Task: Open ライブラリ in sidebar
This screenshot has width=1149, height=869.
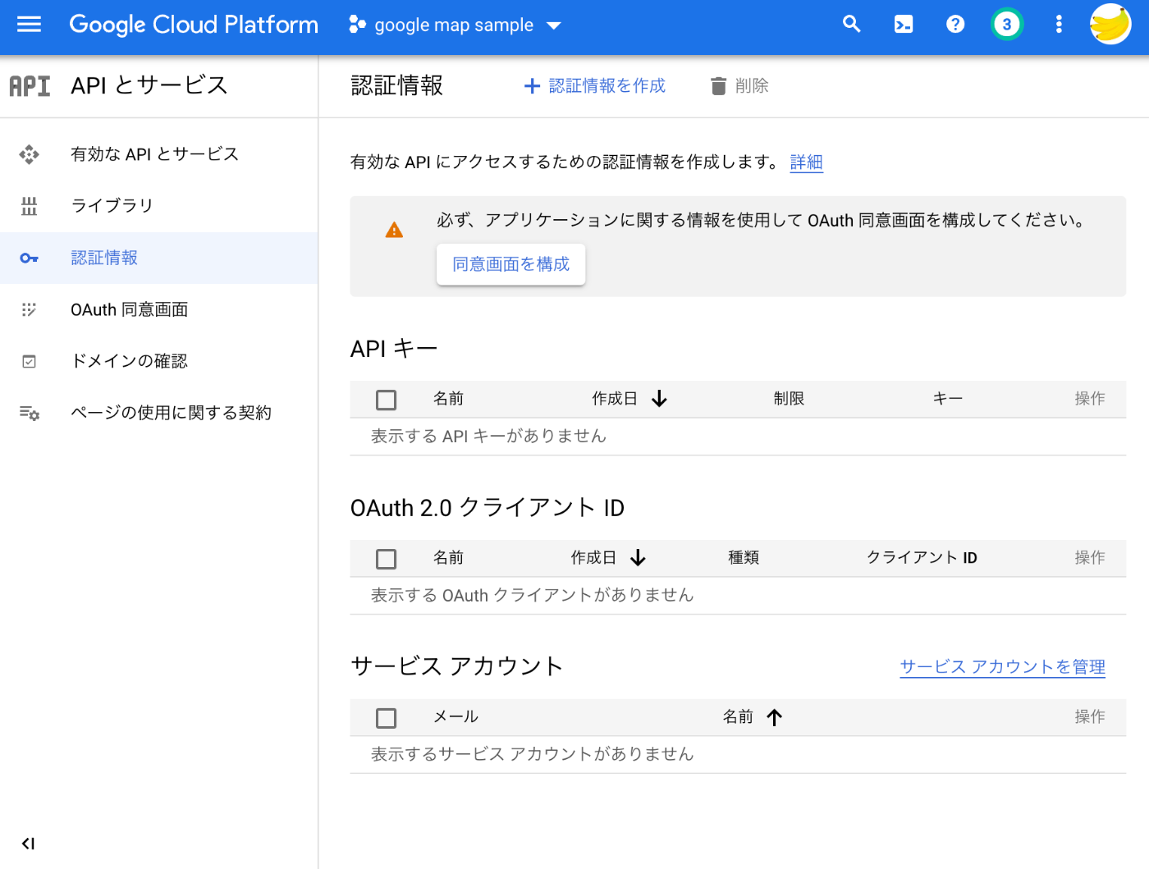Action: click(159, 206)
